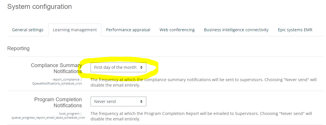
Task: Select the Learning management tab
Action: [75, 30]
